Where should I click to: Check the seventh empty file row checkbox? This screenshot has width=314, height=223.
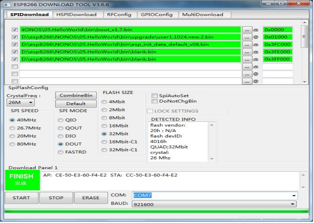pyautogui.click(x=15, y=74)
